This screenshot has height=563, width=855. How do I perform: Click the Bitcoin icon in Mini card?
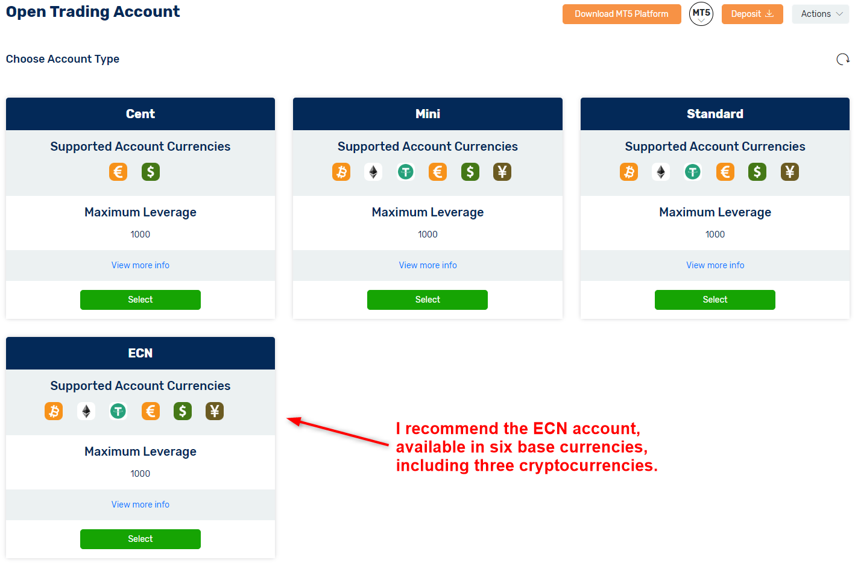[341, 172]
